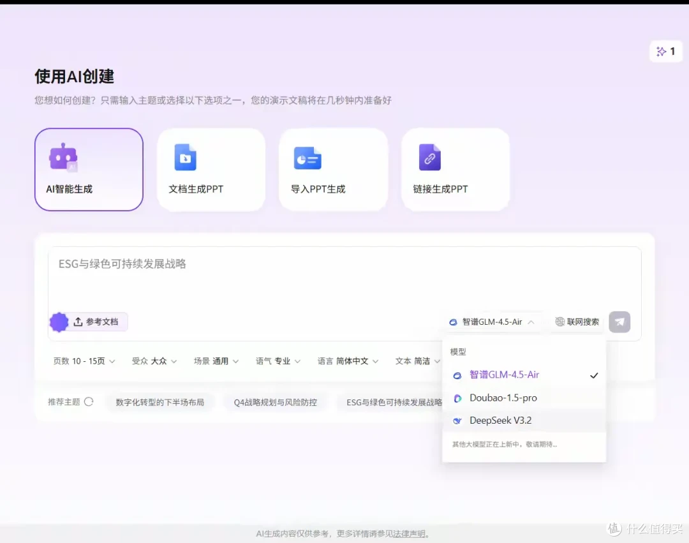Select Doubao-1.5-pro model
The image size is (689, 543).
(524, 398)
